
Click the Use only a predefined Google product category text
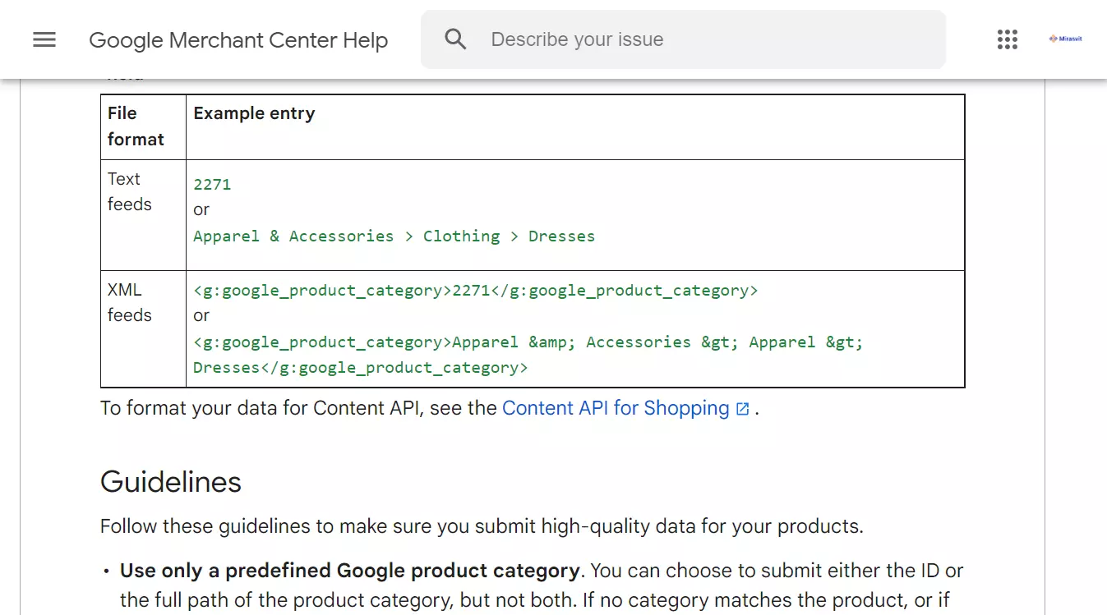350,571
